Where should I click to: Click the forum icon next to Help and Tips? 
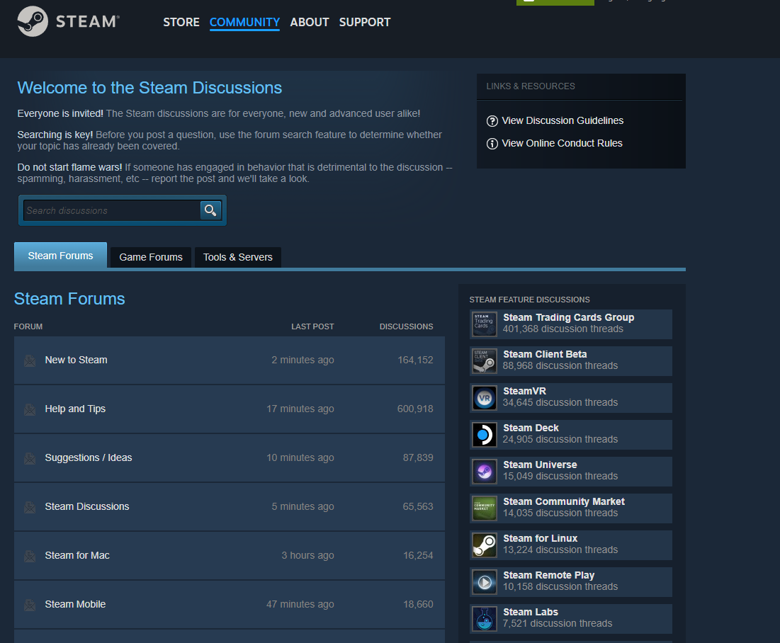pos(30,409)
